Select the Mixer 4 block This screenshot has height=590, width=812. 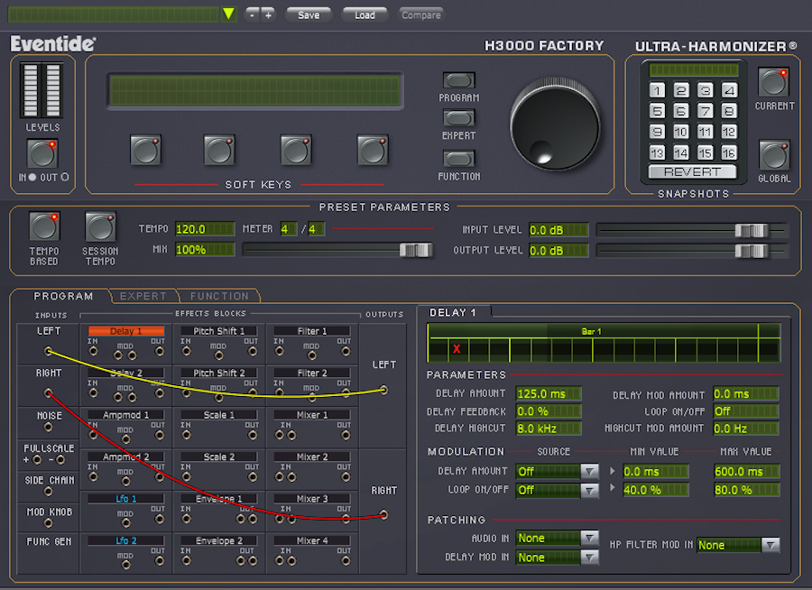pyautogui.click(x=312, y=540)
